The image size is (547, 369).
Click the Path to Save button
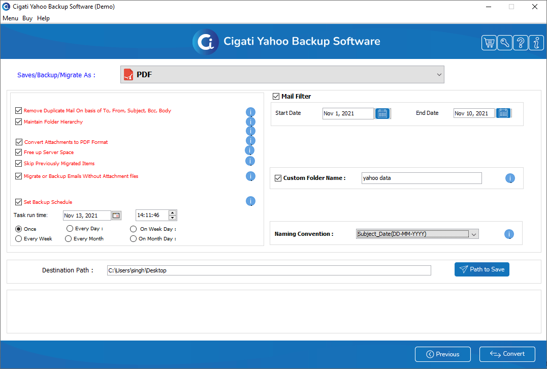click(482, 269)
